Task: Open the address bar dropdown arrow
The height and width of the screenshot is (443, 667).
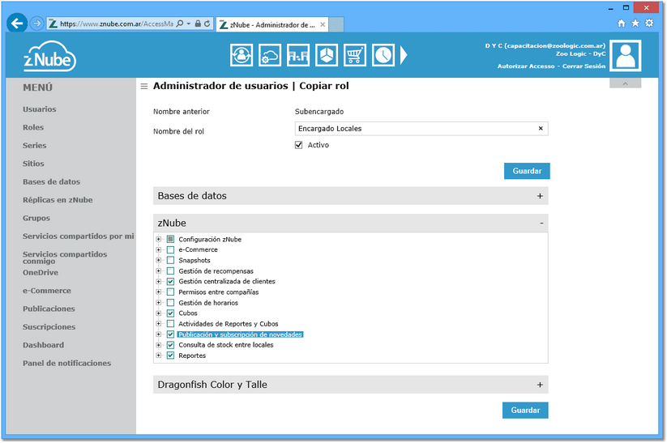Action: click(189, 23)
